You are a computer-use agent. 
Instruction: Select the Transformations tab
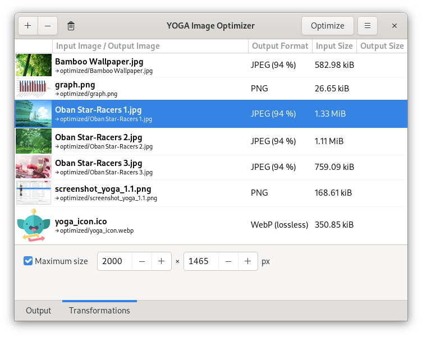[99, 311]
